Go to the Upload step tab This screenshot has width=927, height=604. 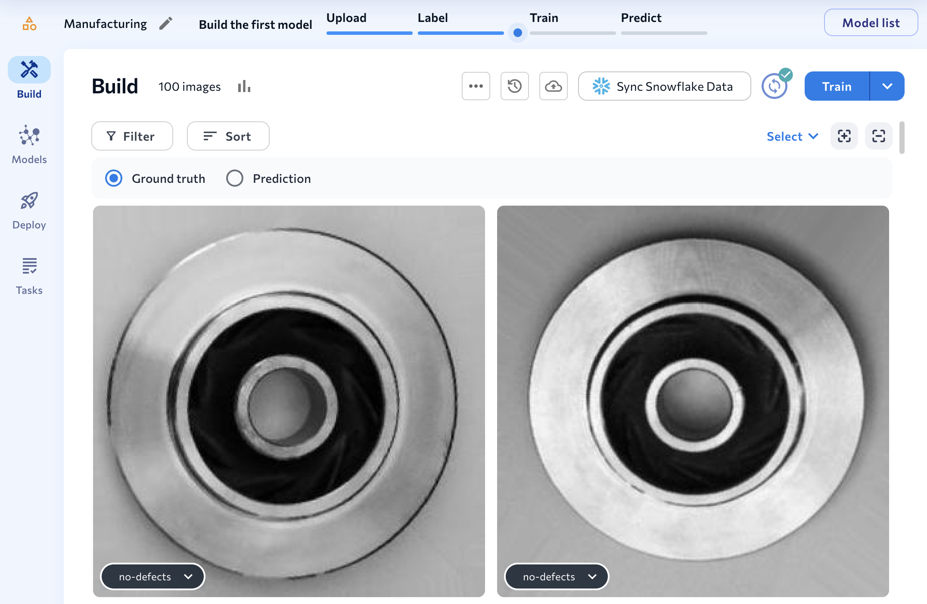point(346,18)
